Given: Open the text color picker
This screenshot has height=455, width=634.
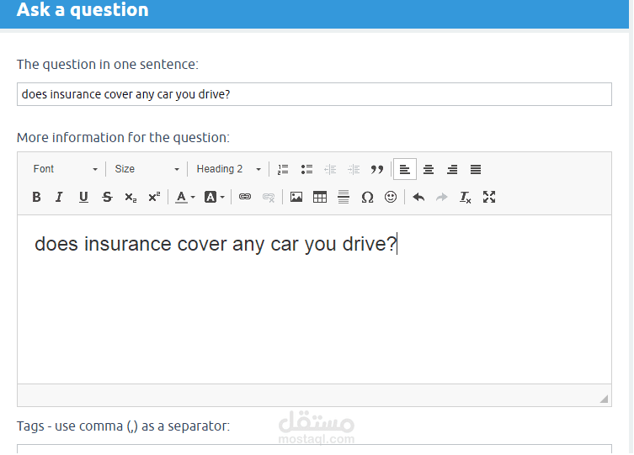Looking at the screenshot, I should click(185, 197).
